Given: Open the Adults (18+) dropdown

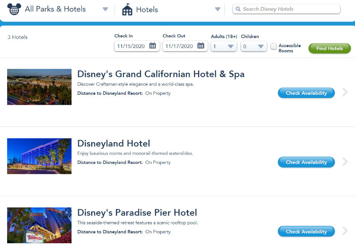Looking at the screenshot, I should (224, 46).
